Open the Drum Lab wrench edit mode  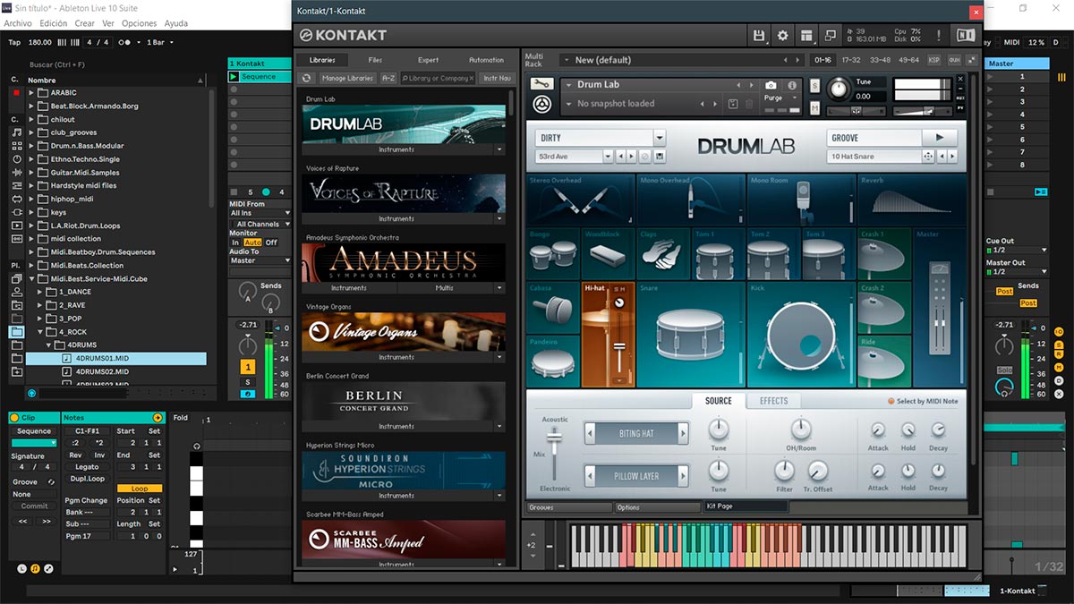coord(541,84)
